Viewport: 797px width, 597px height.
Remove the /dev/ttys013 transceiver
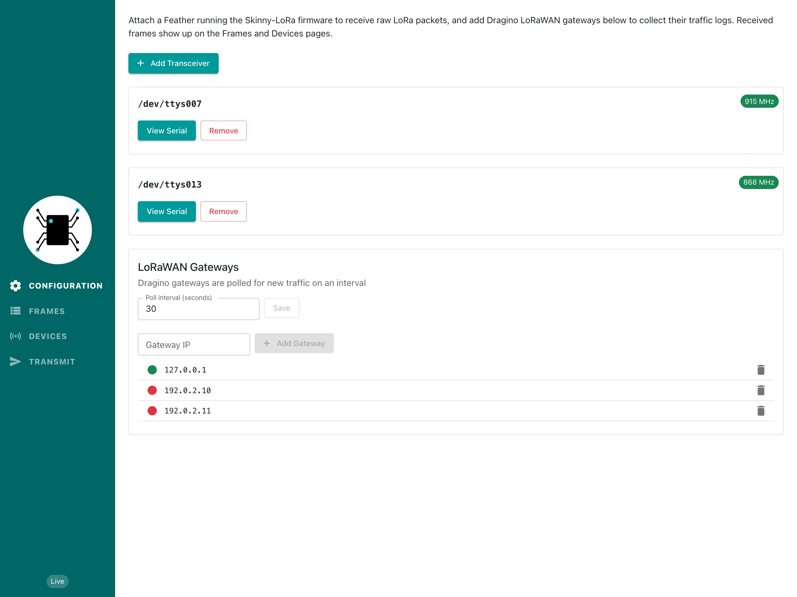click(x=224, y=212)
